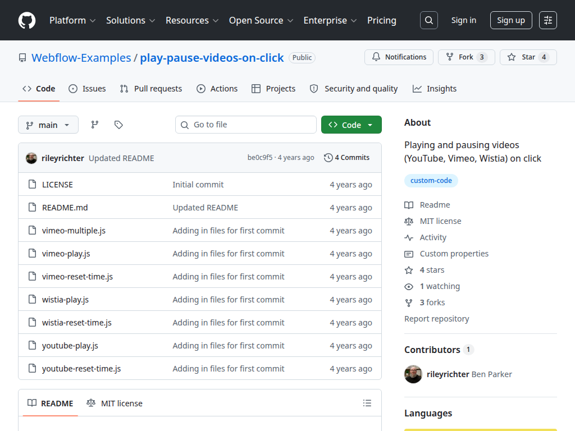Expand the main branch dropdown
Screen dimensions: 575x431
[x=48, y=125]
